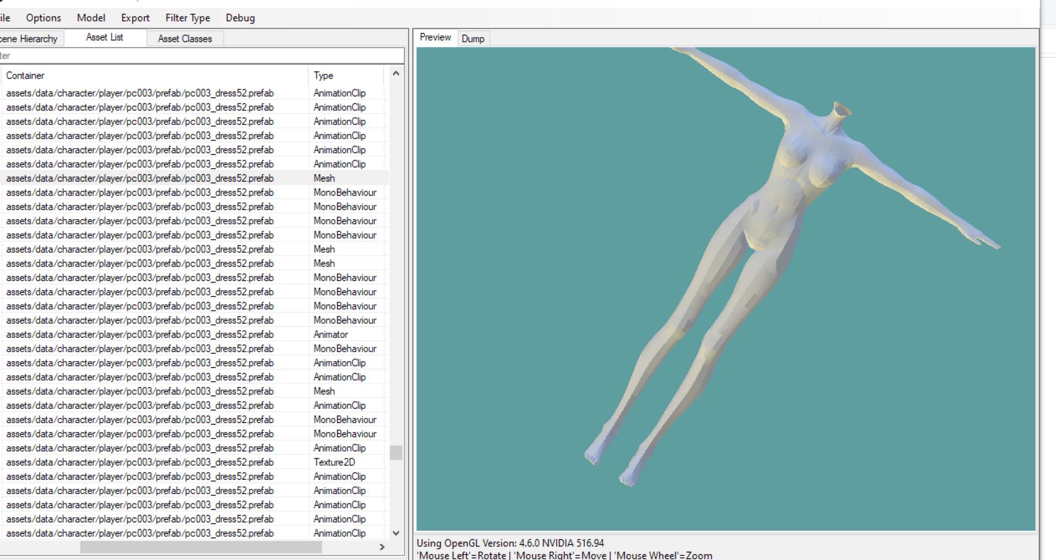Screen dimensions: 1056x560
Task: Select the Animator asset row
Action: point(195,334)
